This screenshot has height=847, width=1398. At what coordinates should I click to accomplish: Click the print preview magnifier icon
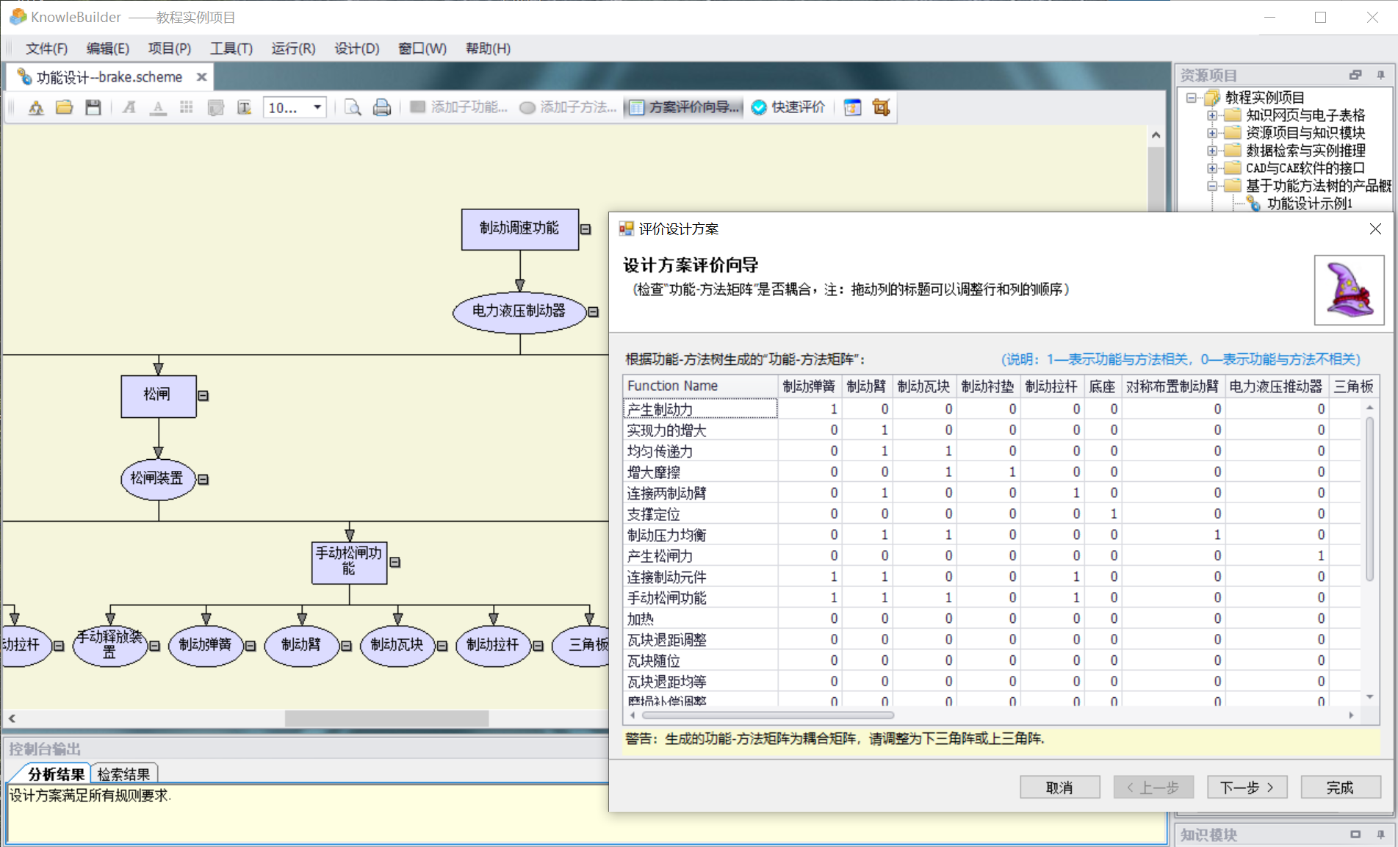(x=353, y=107)
